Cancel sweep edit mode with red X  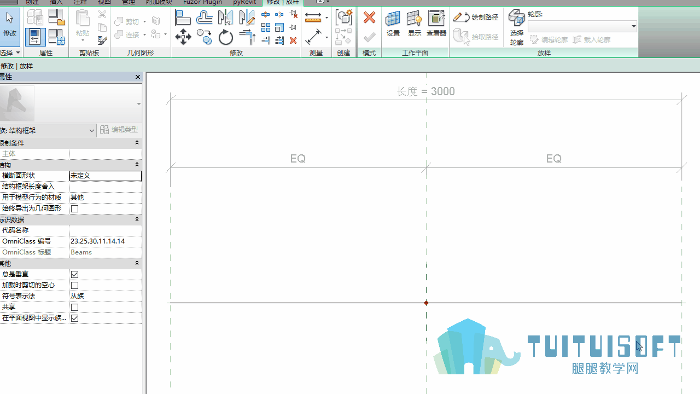coord(369,18)
